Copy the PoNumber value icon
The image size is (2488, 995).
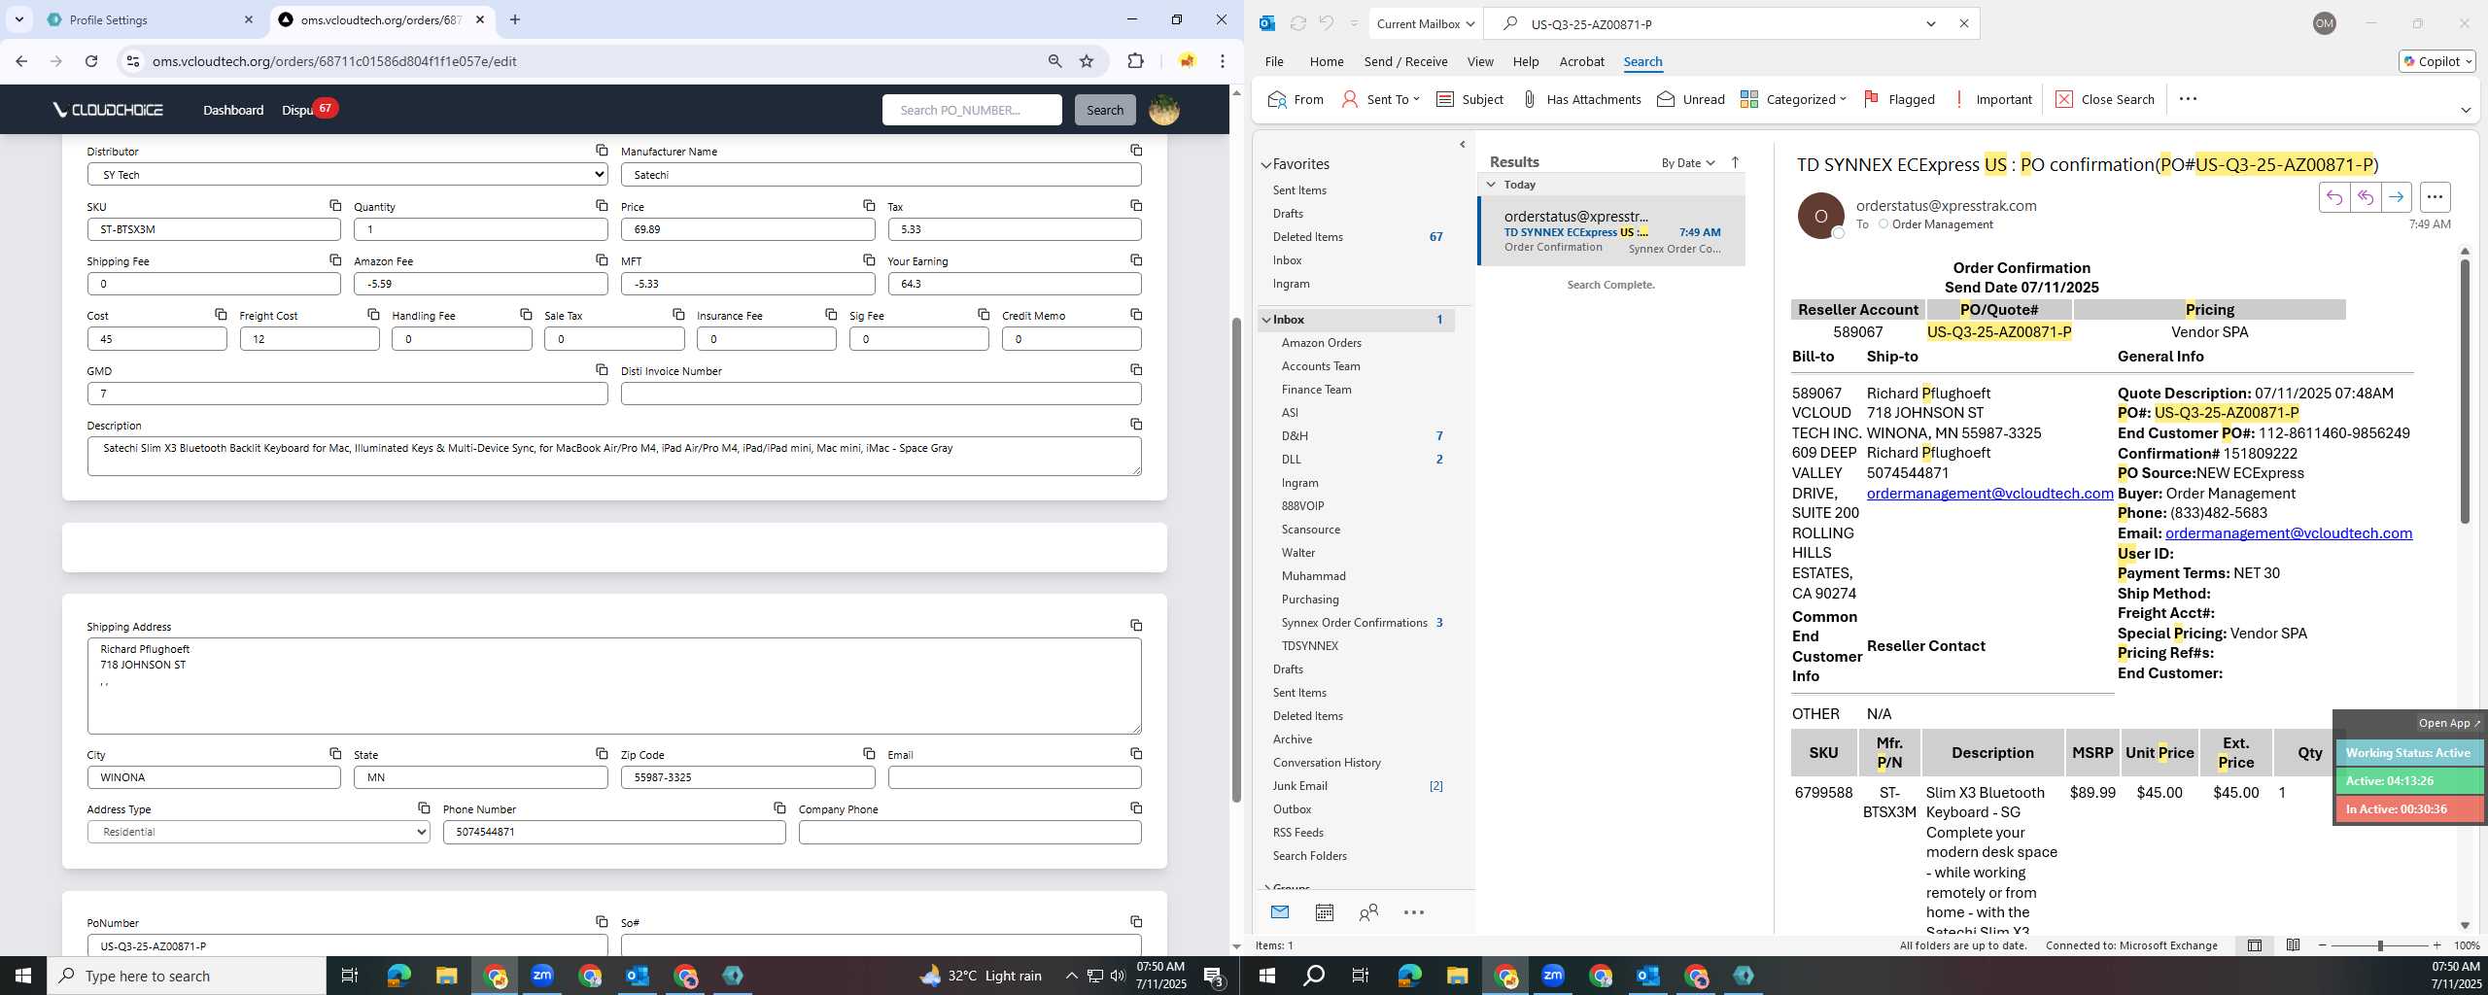tap(602, 921)
